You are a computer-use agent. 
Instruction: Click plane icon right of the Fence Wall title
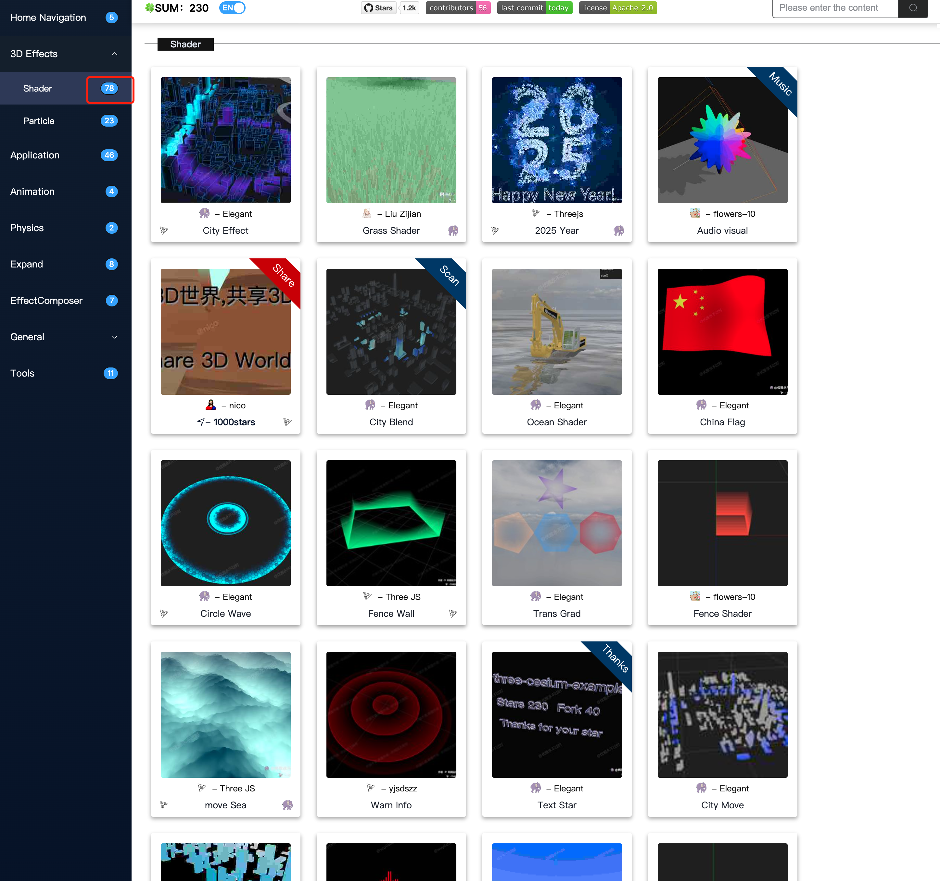(x=453, y=614)
